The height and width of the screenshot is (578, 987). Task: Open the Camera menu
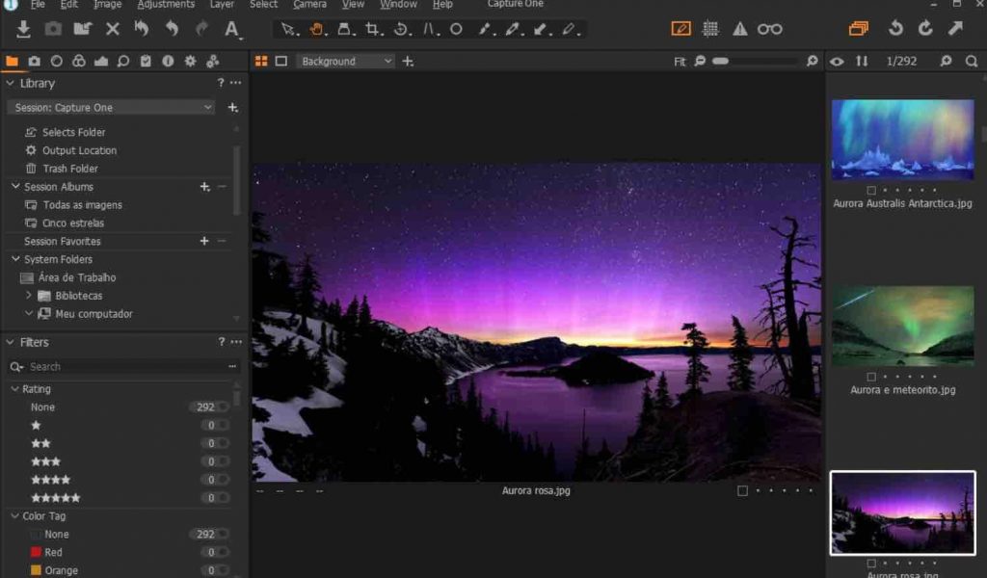coord(308,4)
